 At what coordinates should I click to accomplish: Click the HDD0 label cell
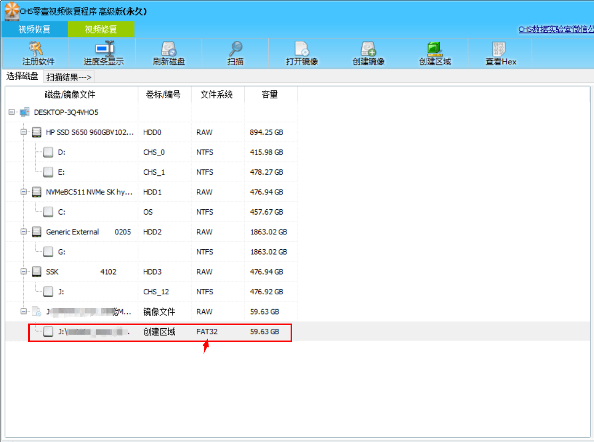(x=152, y=132)
